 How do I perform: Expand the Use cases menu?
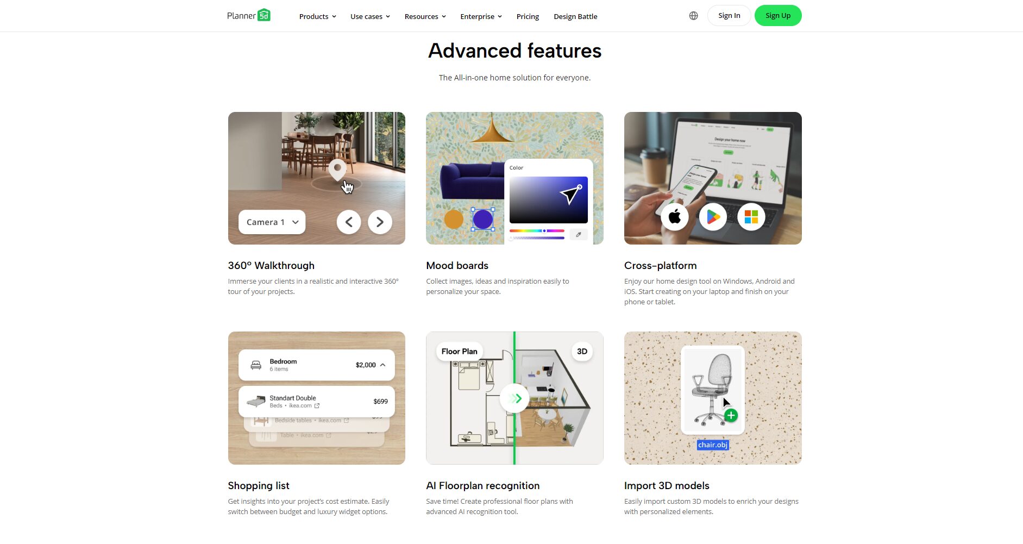click(371, 16)
